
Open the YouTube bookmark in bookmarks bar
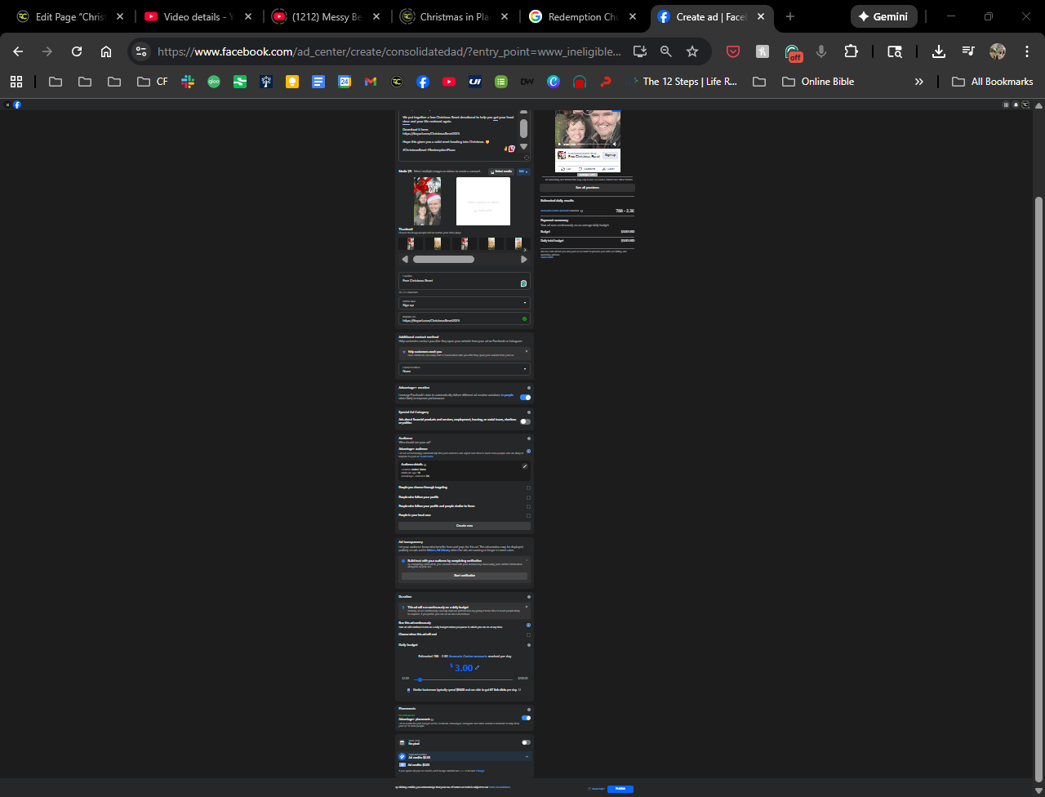pyautogui.click(x=448, y=82)
